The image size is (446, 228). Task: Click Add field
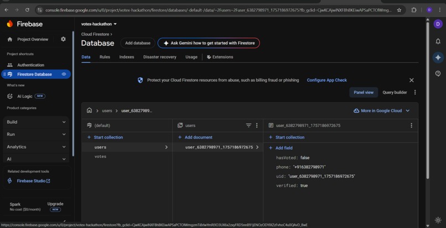coord(281,148)
